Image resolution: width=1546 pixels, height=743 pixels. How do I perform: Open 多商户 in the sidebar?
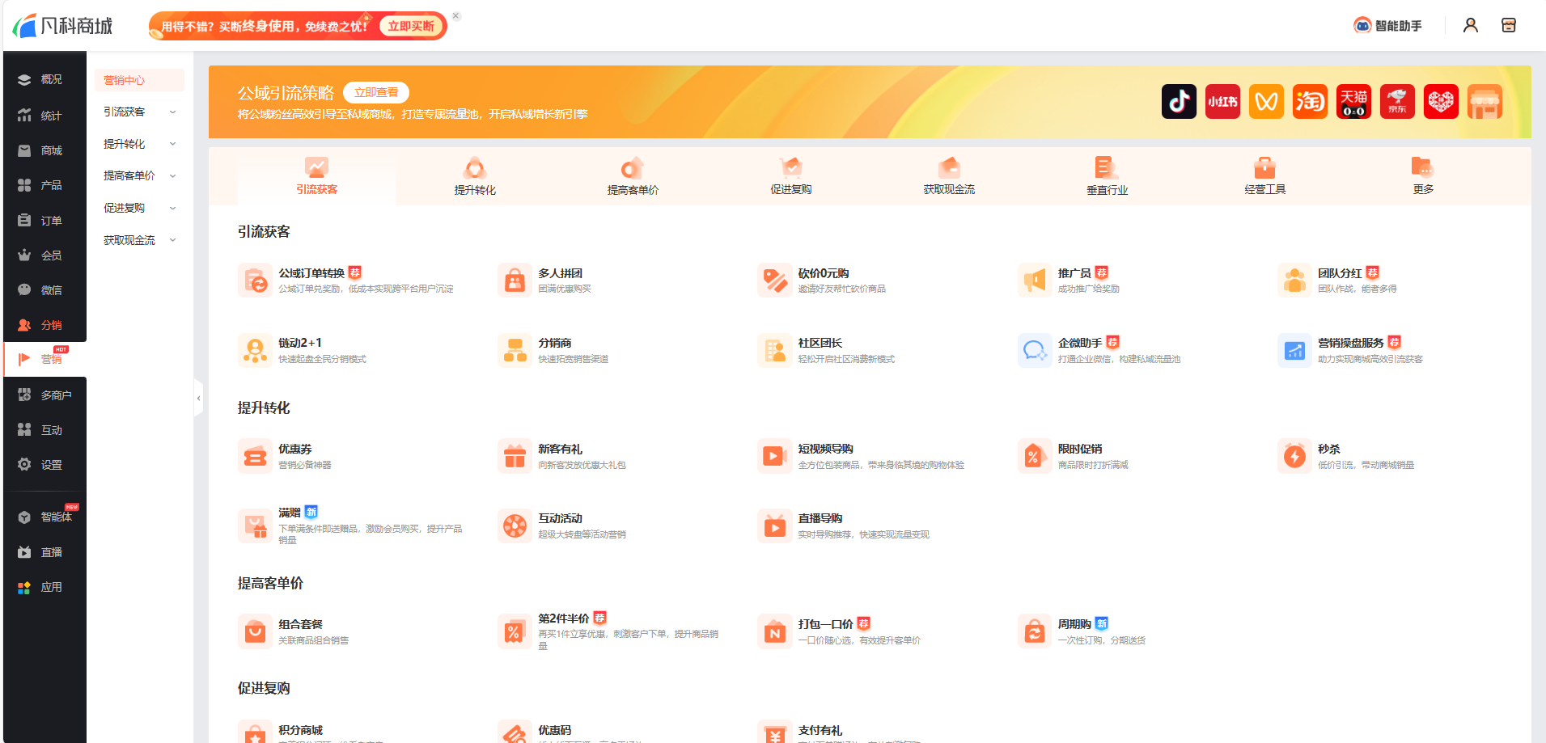pos(45,395)
